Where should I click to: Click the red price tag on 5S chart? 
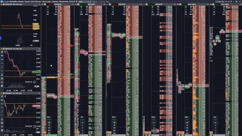coord(36,106)
